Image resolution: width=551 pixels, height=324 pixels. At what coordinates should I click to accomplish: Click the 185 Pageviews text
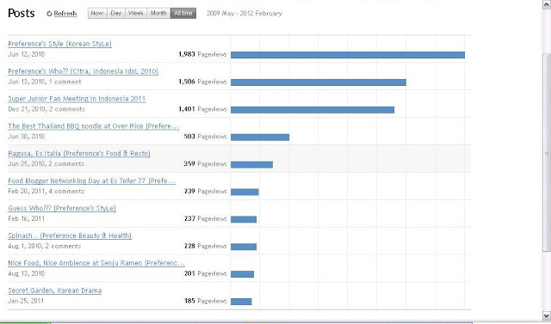[205, 301]
